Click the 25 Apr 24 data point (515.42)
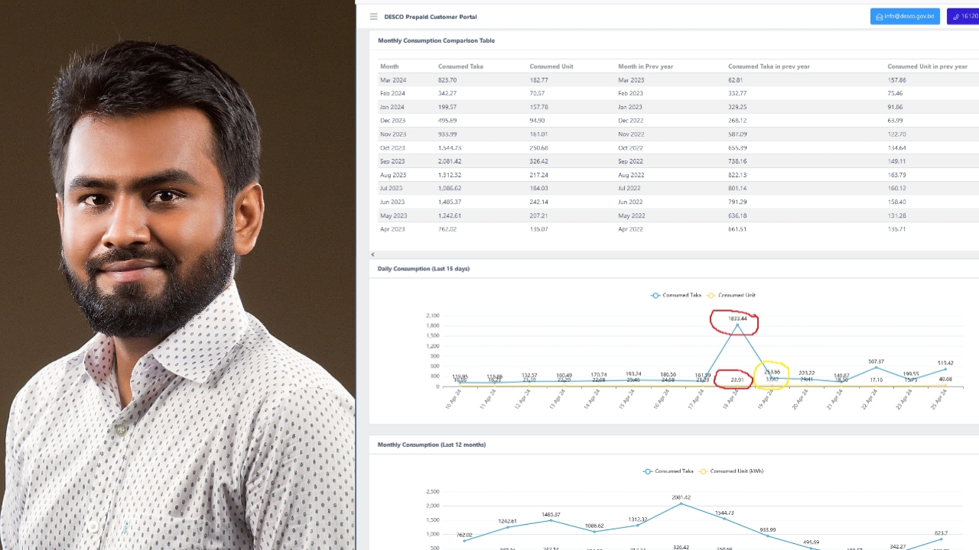Screen dimensions: 979x550 (x=945, y=370)
